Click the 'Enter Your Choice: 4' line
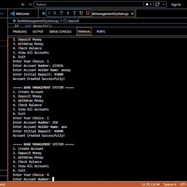This screenshot has width=187, height=187. [31, 175]
